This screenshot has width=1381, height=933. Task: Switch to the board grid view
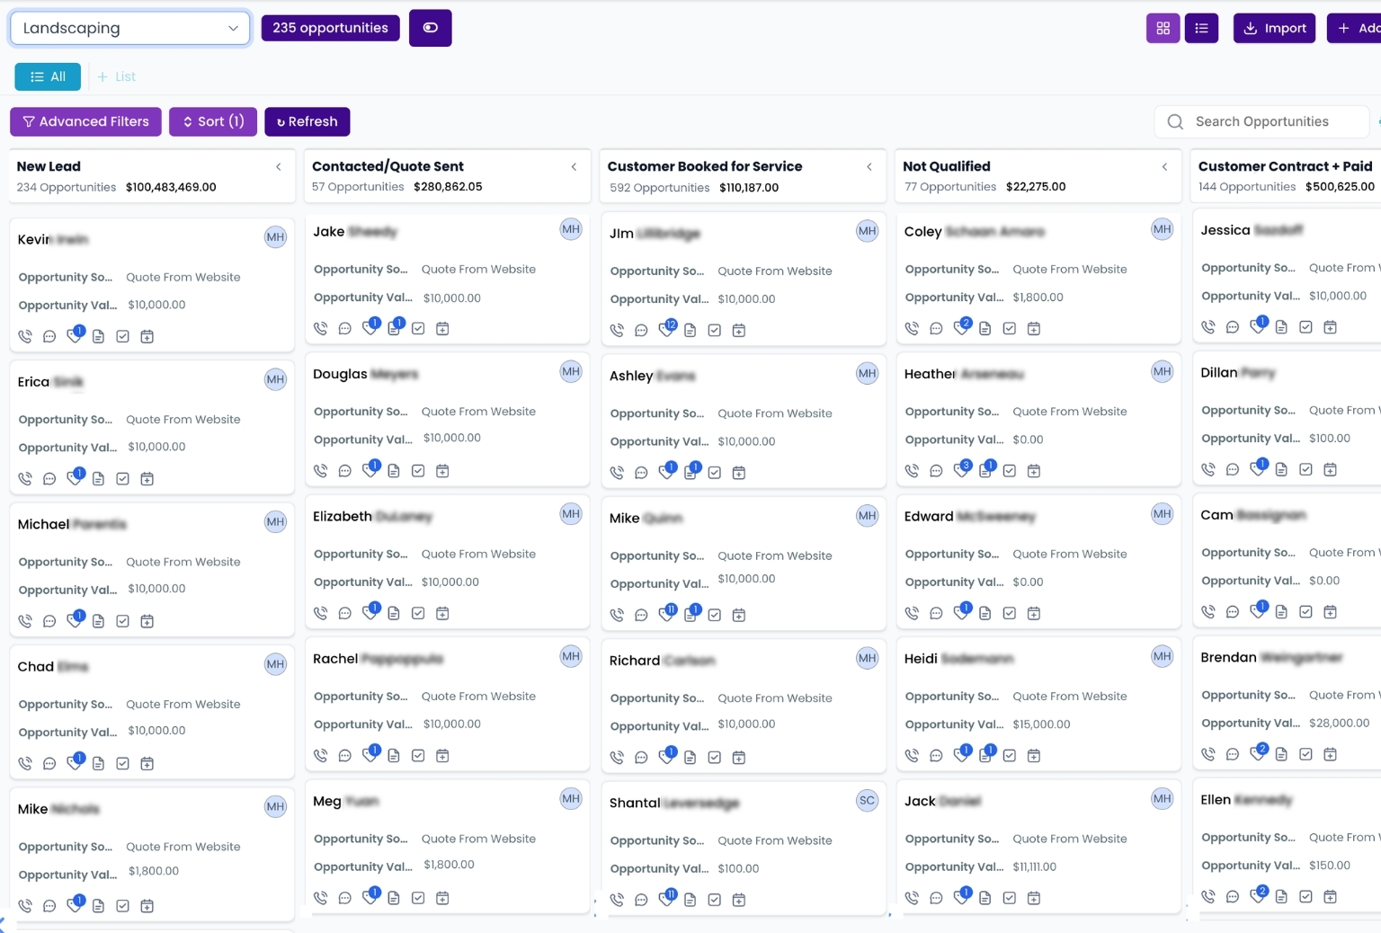(x=1163, y=28)
